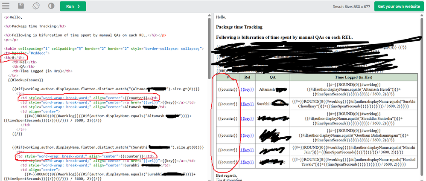Click the {{counter}} cell in Harshal Yewale row
The image size is (426, 181).
point(228,162)
